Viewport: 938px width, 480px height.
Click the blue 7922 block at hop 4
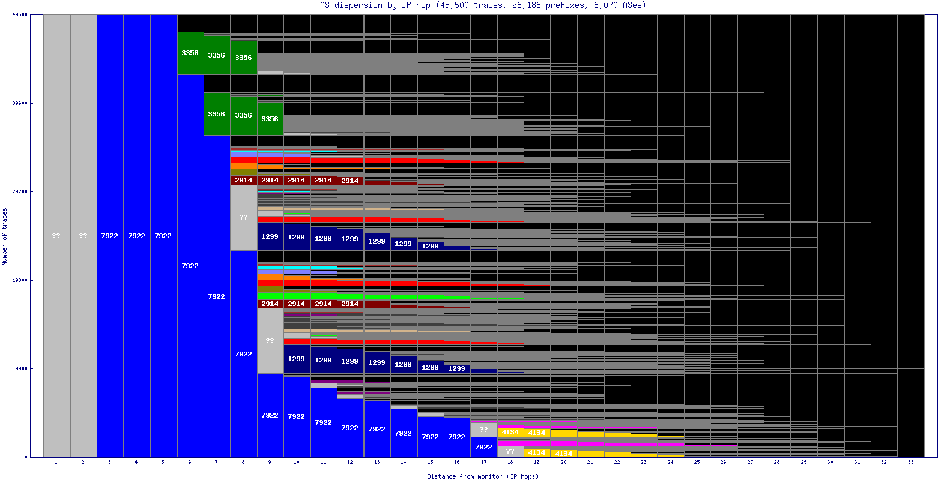pyautogui.click(x=137, y=236)
